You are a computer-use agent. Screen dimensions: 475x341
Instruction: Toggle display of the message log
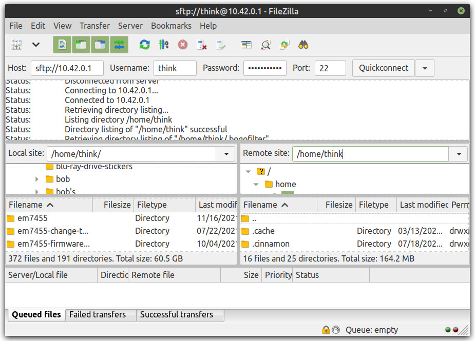pos(62,45)
